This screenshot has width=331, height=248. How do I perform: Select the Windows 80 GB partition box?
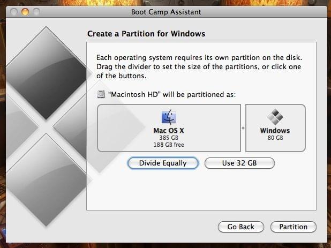tap(275, 128)
